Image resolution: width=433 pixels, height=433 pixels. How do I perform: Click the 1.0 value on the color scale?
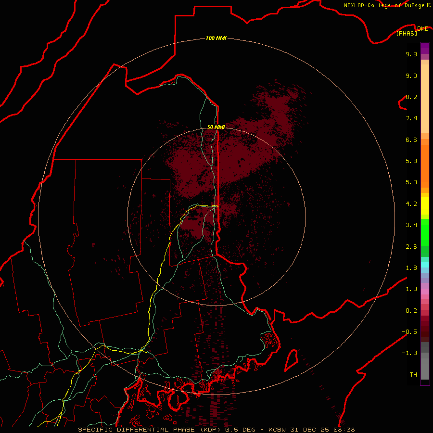pyautogui.click(x=411, y=289)
